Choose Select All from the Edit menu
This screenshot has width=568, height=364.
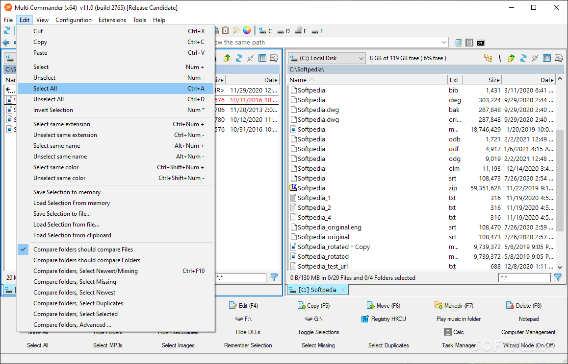[115, 89]
